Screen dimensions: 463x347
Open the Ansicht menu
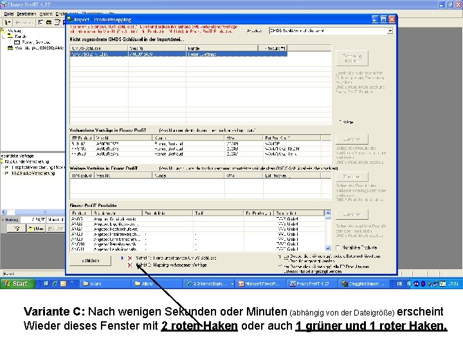pyautogui.click(x=46, y=14)
